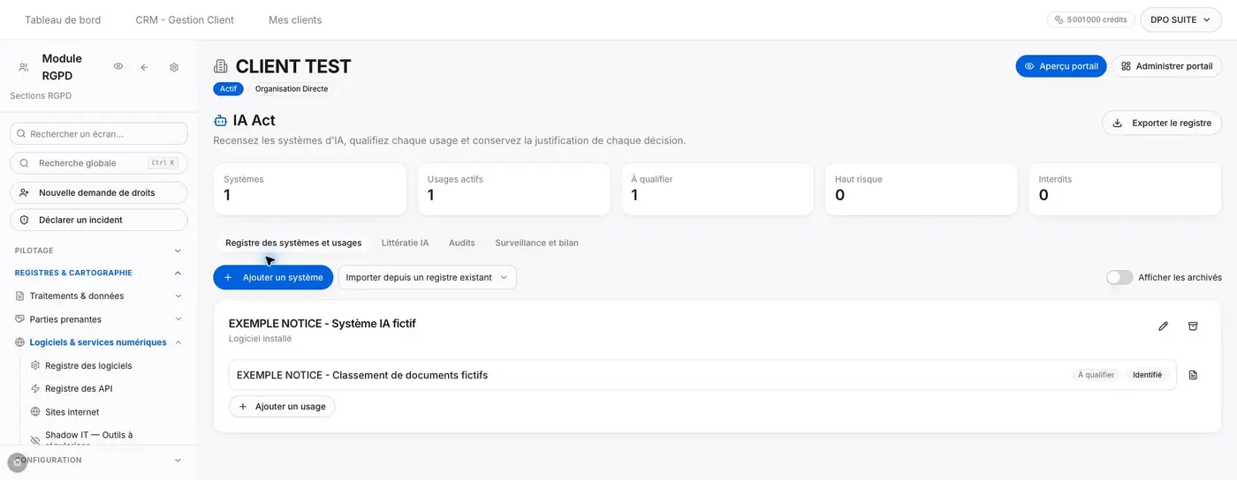The width and height of the screenshot is (1237, 480).
Task: Expand Traitements & données submenu
Action: (x=178, y=296)
